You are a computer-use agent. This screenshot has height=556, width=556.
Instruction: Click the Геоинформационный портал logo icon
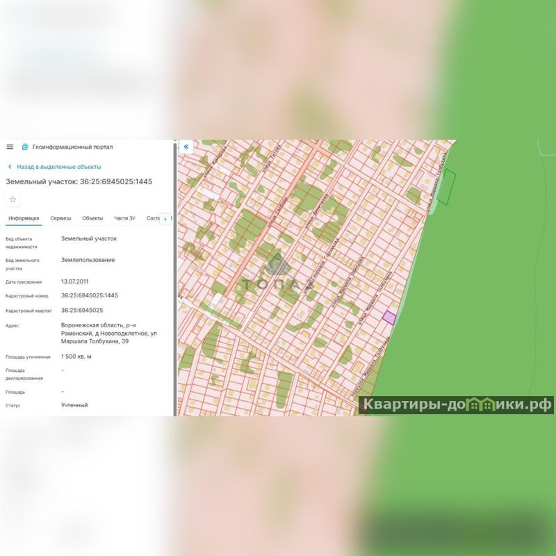pos(25,147)
